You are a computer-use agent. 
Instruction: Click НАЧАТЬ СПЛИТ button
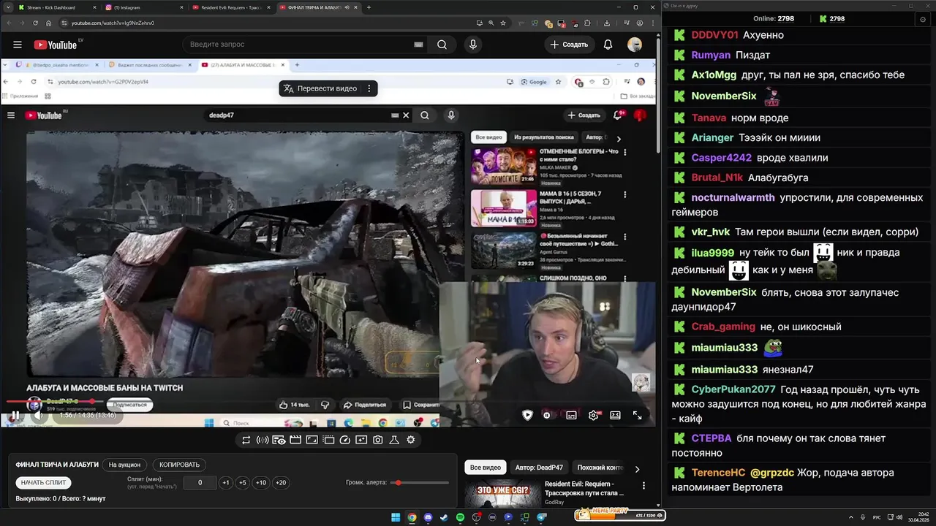[44, 483]
